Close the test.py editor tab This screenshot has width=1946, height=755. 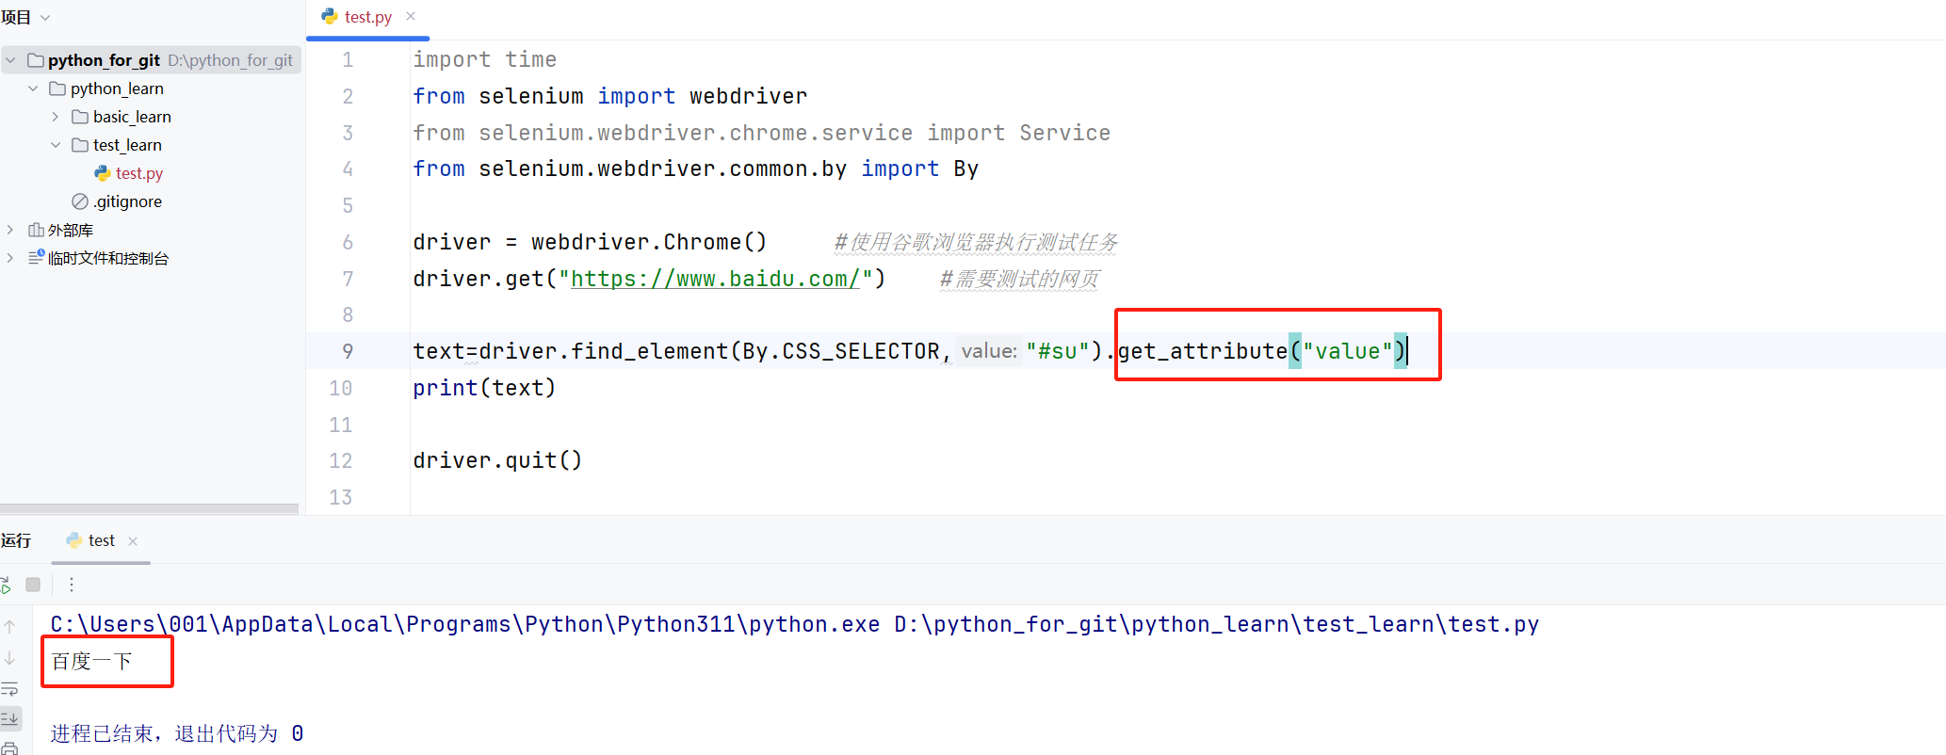point(411,16)
